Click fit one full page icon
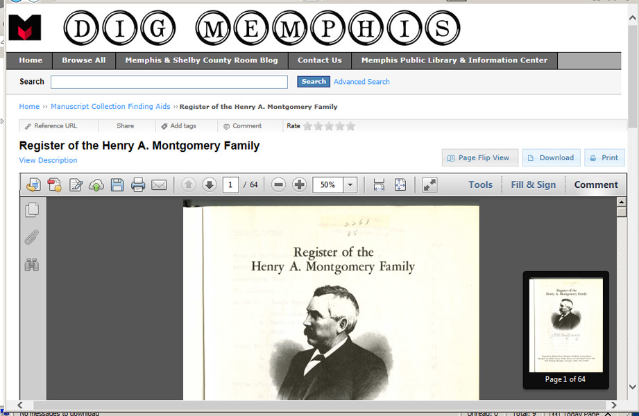Screen dimensions: 639x416 pyautogui.click(x=400, y=185)
